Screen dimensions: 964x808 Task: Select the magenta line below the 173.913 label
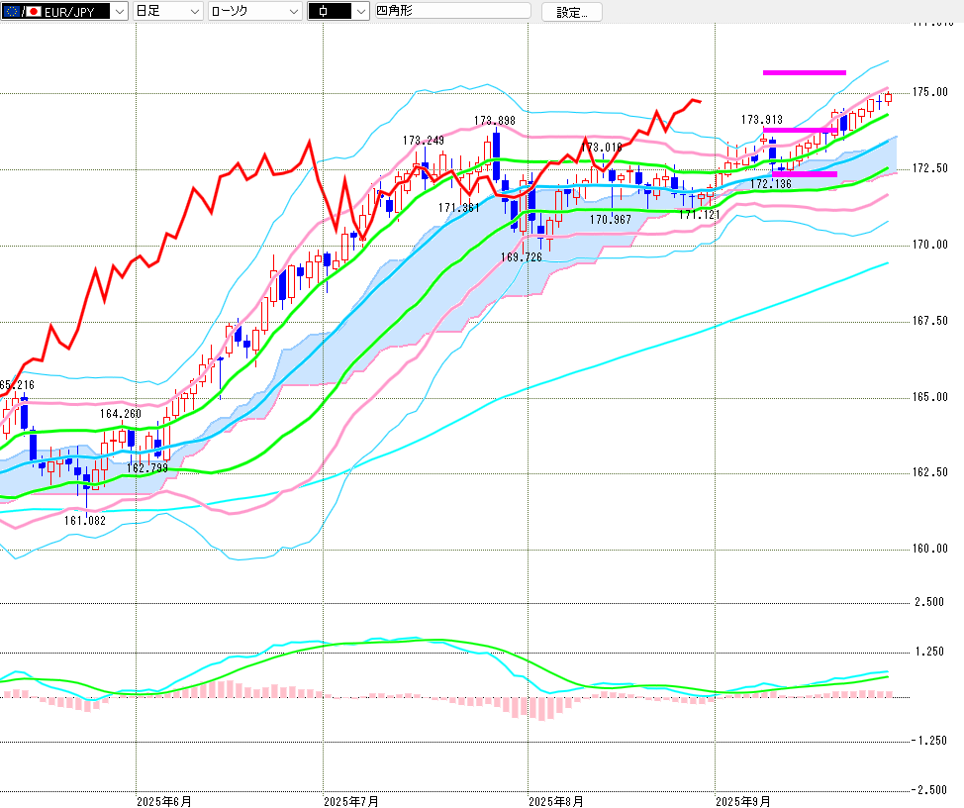point(800,130)
